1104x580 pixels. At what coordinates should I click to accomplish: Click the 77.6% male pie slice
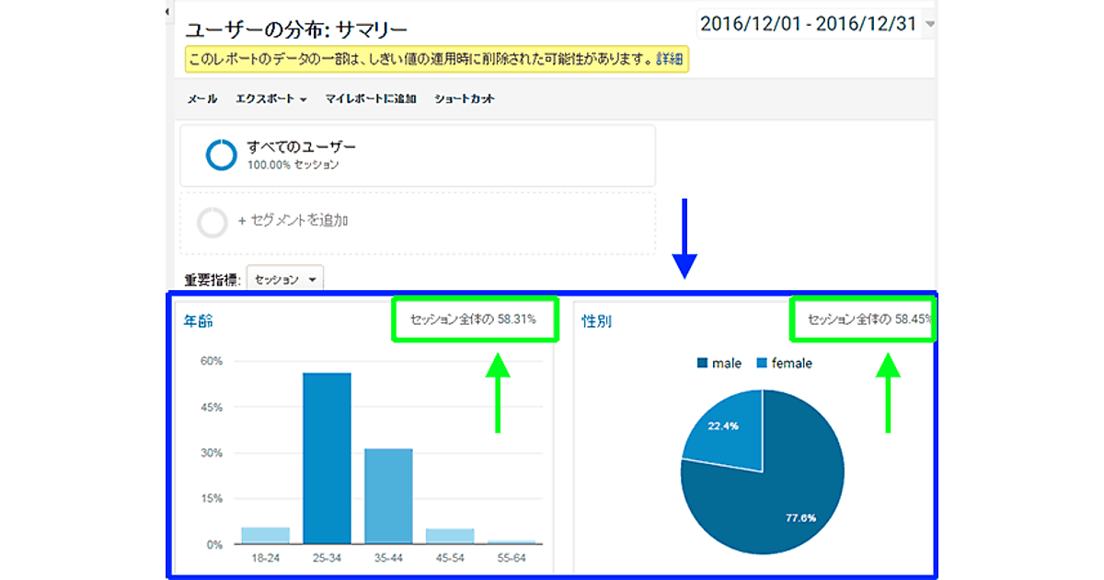click(773, 497)
